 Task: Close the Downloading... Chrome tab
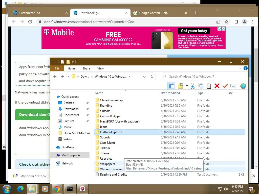click(x=126, y=13)
